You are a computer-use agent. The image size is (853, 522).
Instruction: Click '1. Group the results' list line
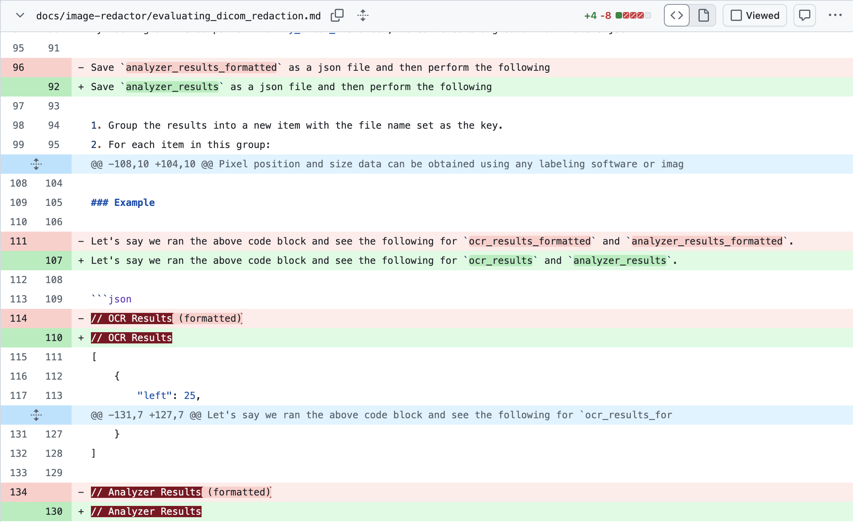[297, 125]
